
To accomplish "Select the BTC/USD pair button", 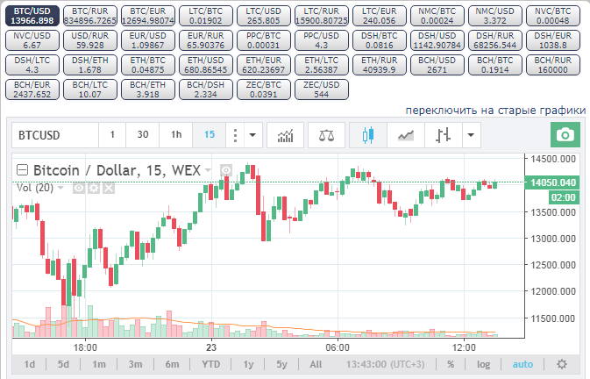I will (x=32, y=16).
